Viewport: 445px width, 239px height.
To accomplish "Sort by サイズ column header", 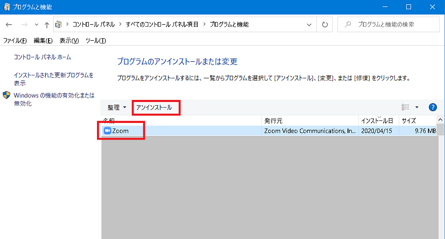I will point(418,121).
